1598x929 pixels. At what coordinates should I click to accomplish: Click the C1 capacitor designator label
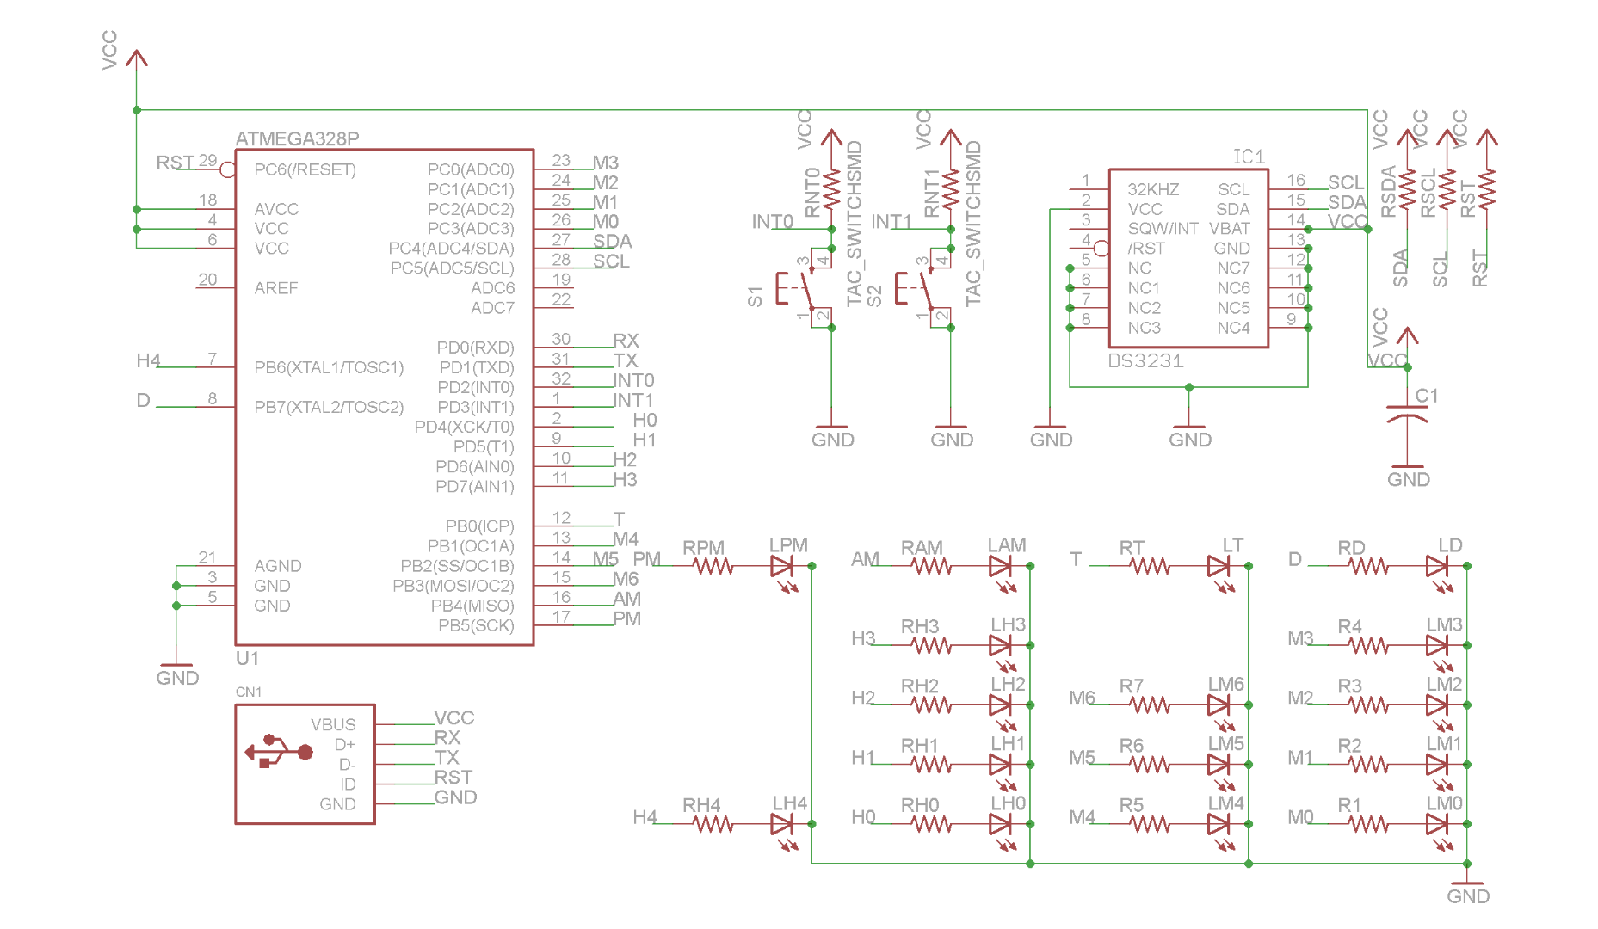click(x=1427, y=396)
